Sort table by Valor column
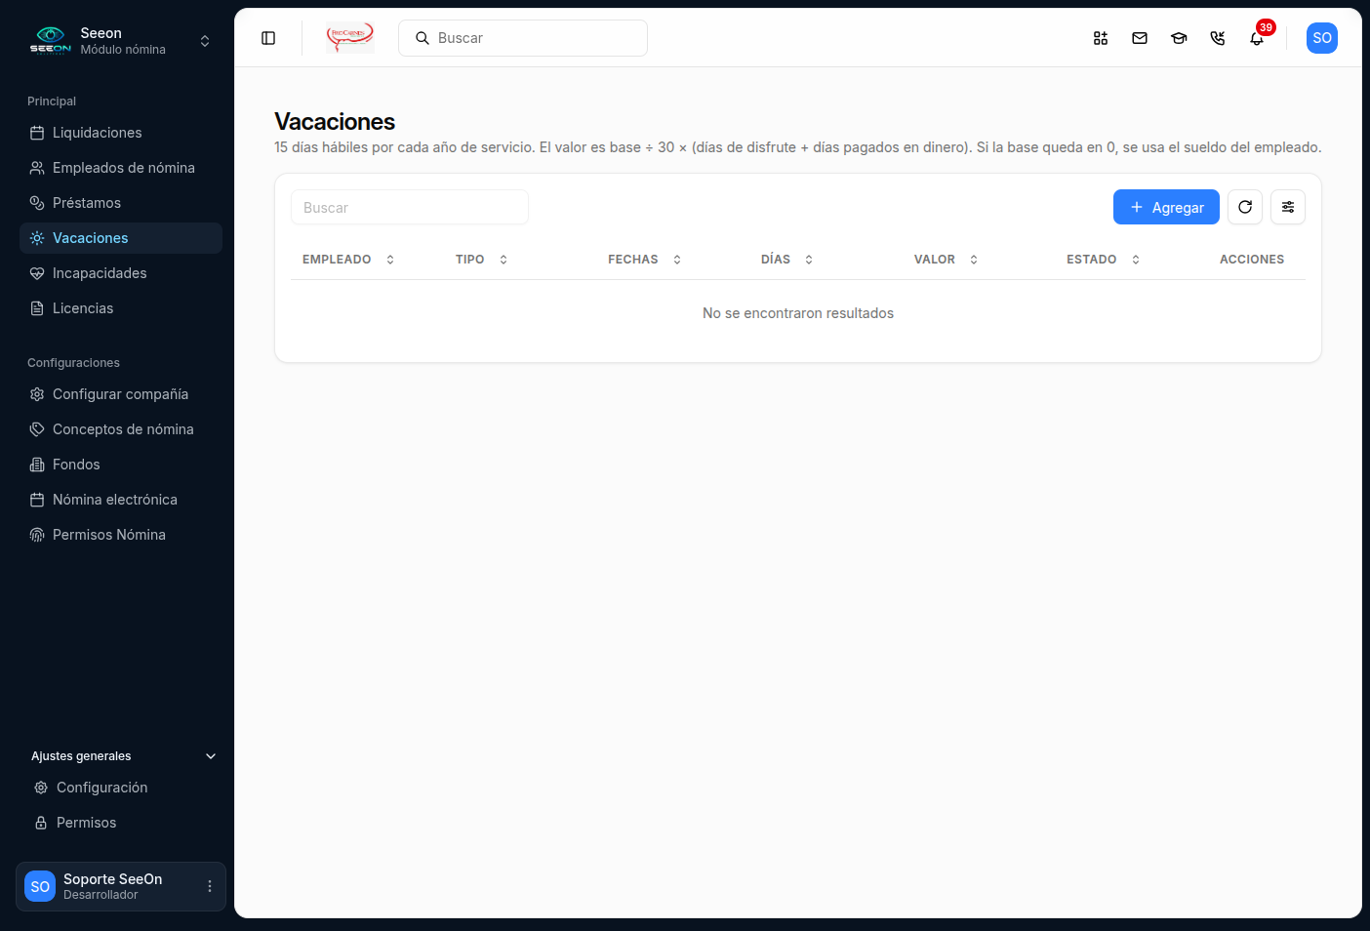Screen dimensions: 1370x931 947,260
